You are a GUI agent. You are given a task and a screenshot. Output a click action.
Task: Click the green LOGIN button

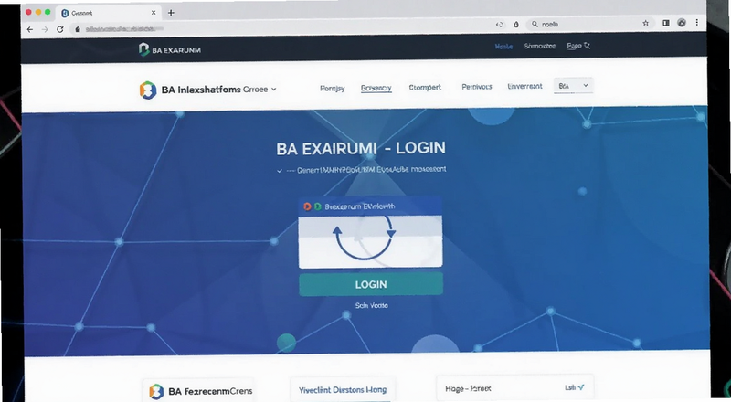[x=371, y=284]
